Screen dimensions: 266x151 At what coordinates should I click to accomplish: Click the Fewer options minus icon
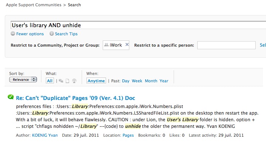click(x=13, y=33)
